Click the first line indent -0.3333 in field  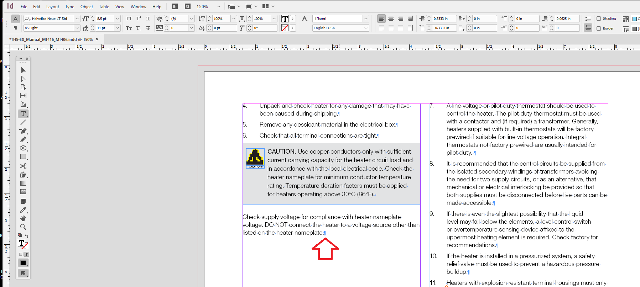pos(444,28)
